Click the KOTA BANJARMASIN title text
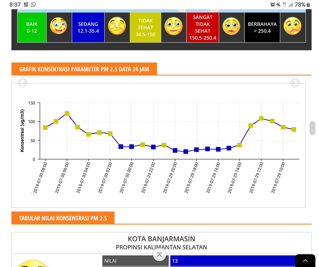The width and height of the screenshot is (319, 267). coord(161,238)
